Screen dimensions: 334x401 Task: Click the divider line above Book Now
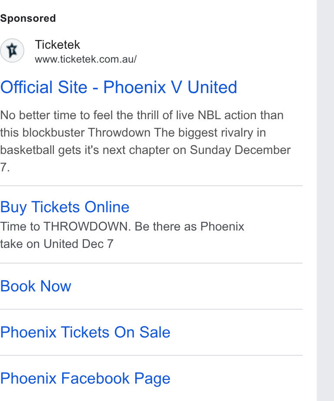[151, 263]
